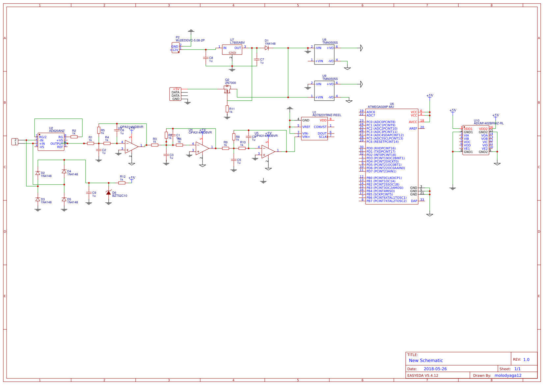Select the AD620ANZ amplifier U2 block
544x385 pixels.
[x=51, y=142]
